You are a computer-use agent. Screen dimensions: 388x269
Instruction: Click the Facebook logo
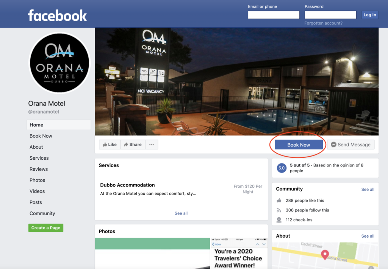57,15
